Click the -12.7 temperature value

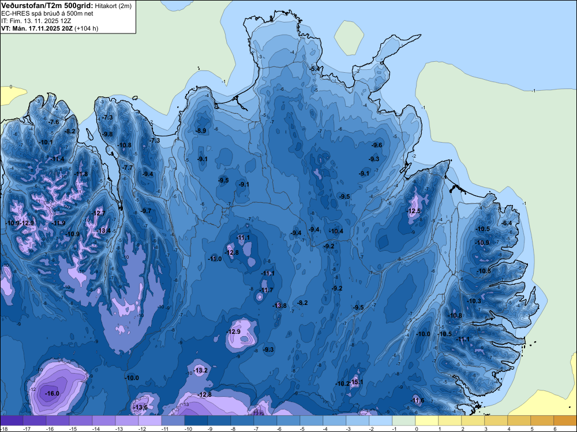pyautogui.click(x=98, y=213)
